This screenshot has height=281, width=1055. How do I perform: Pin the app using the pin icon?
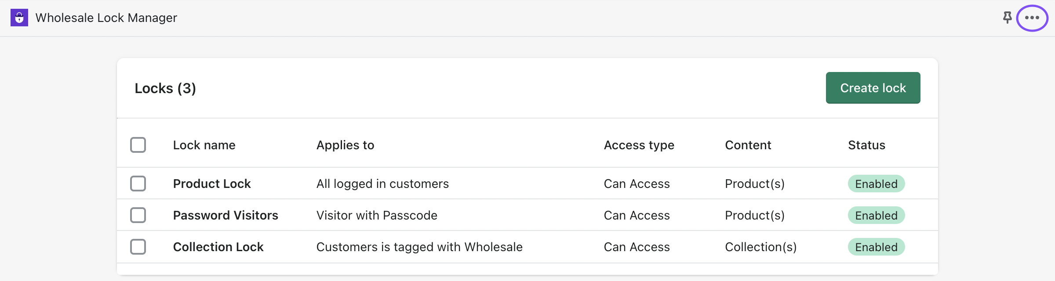pyautogui.click(x=1007, y=18)
